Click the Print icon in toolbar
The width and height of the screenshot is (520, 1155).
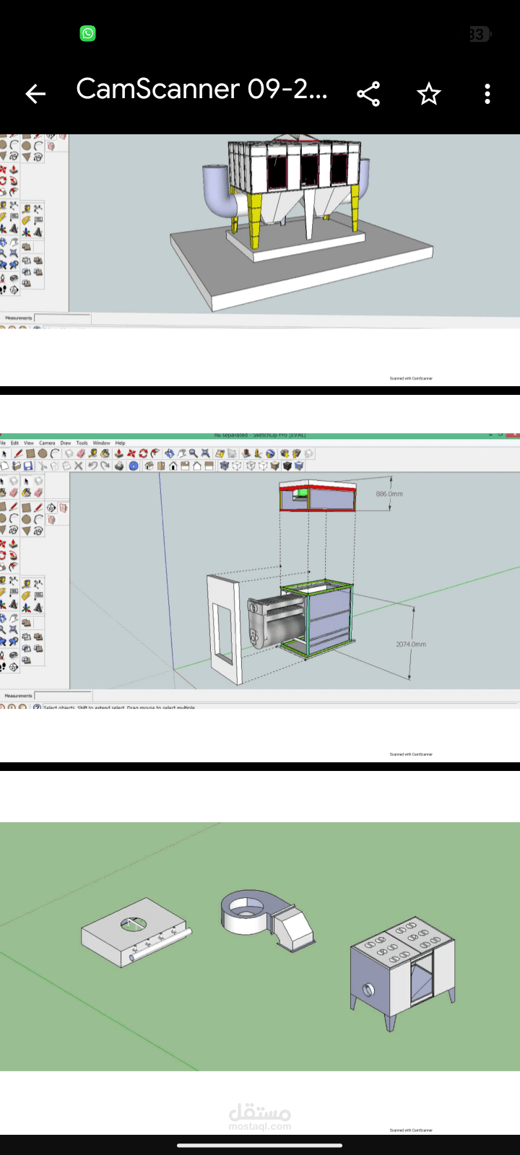118,466
